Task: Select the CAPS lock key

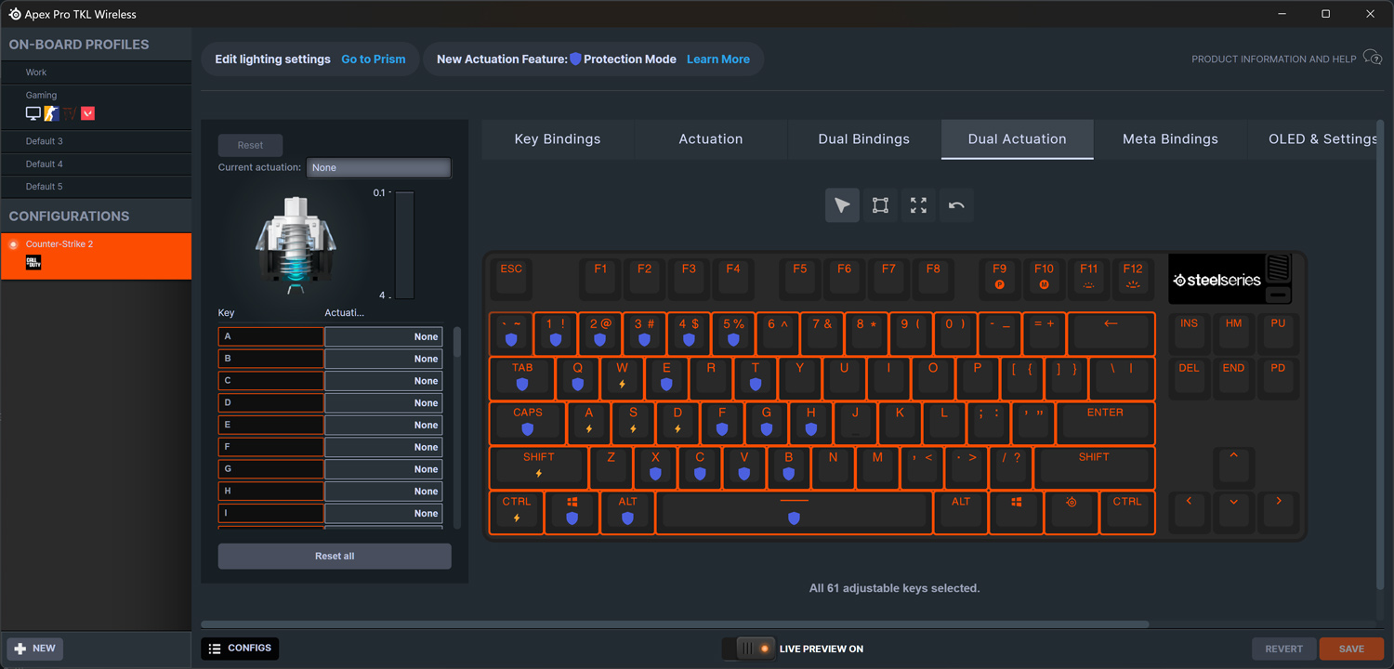Action: (x=527, y=423)
